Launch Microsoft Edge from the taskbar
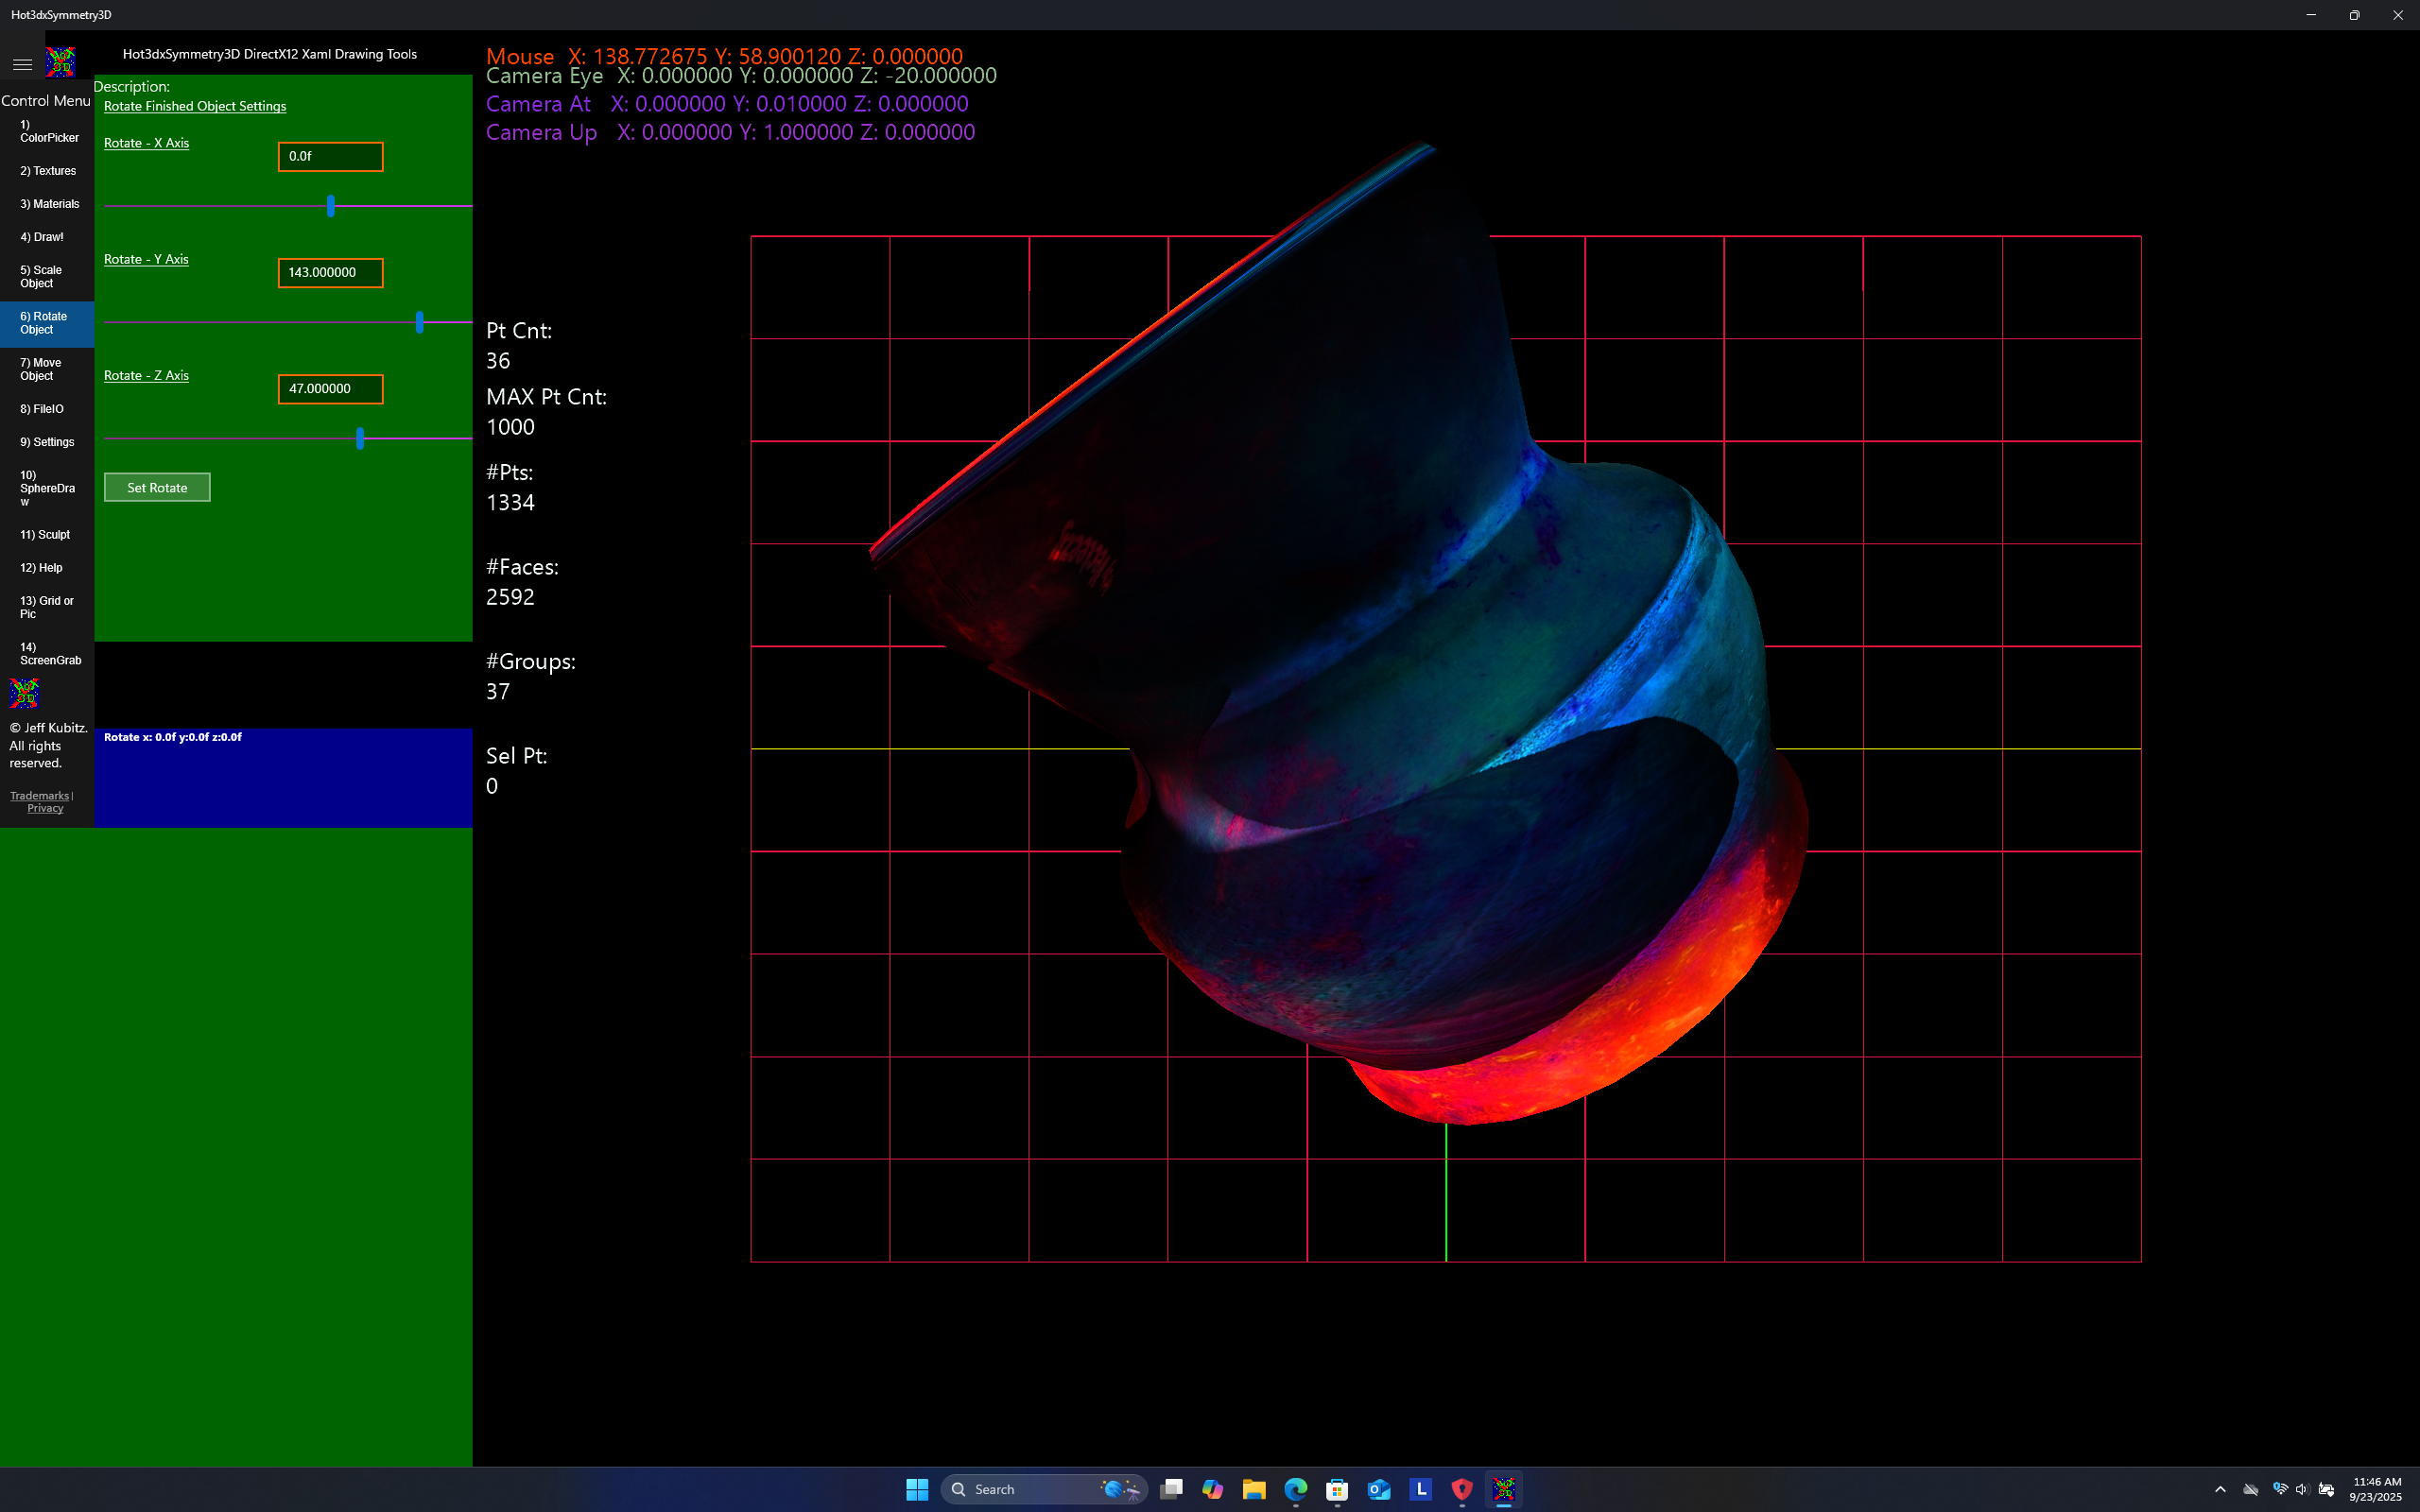2420x1512 pixels. pos(1296,1489)
